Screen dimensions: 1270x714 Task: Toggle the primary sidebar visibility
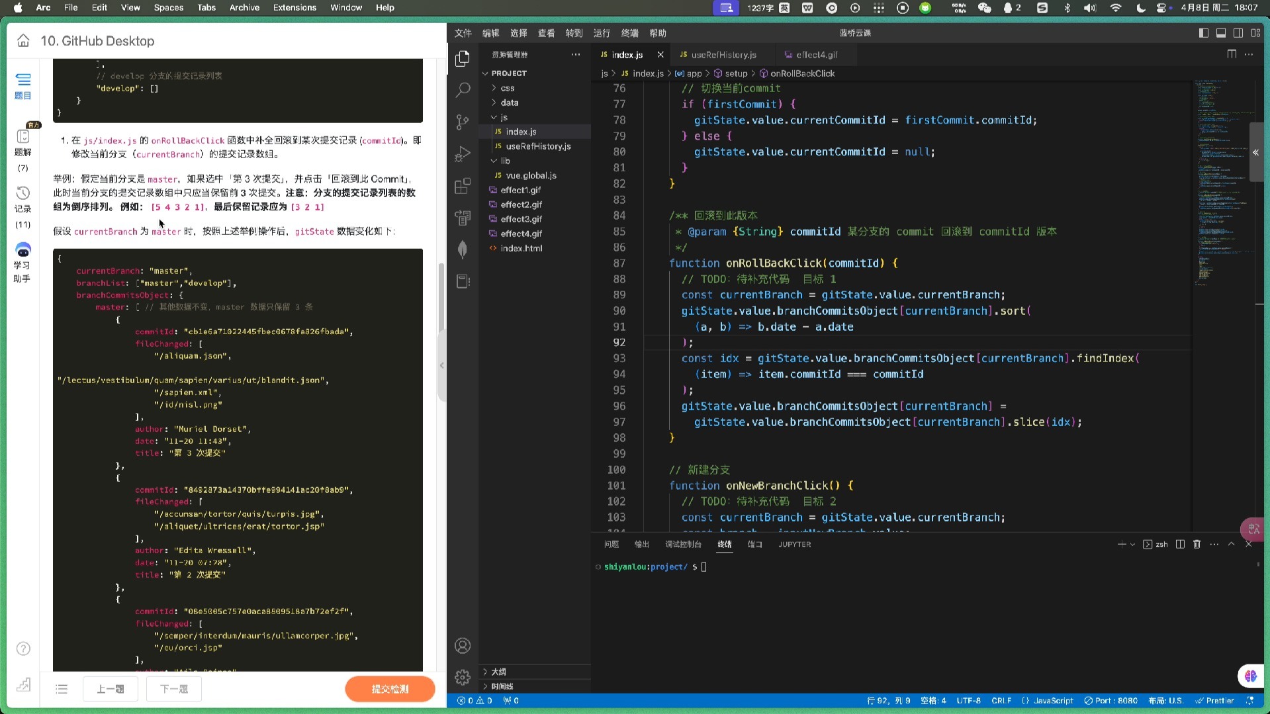pos(1203,32)
